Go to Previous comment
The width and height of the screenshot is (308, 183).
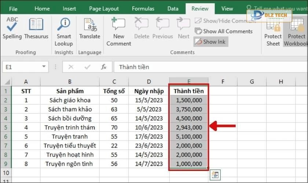click(x=163, y=28)
